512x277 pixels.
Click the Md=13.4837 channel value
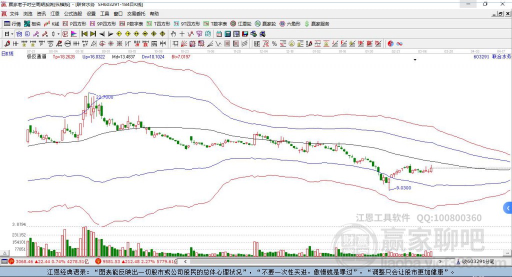pos(123,56)
